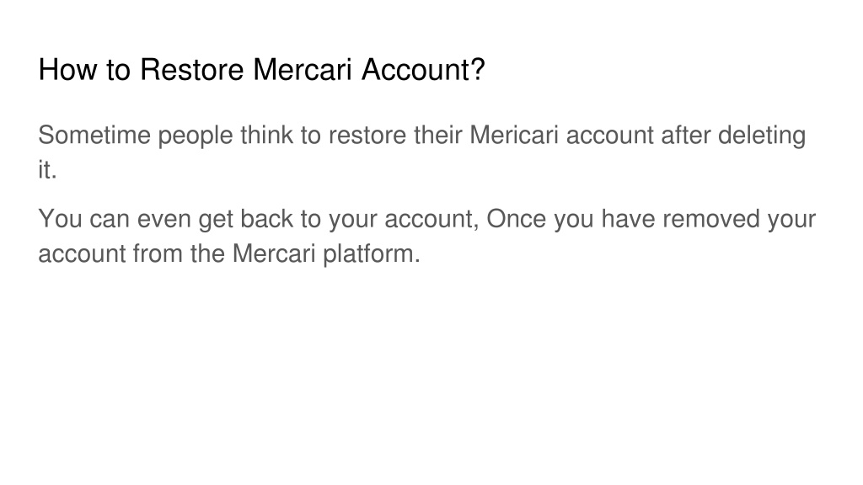The image size is (863, 485).
Task: Click the word 'Account?' in the heading
Action: point(423,70)
